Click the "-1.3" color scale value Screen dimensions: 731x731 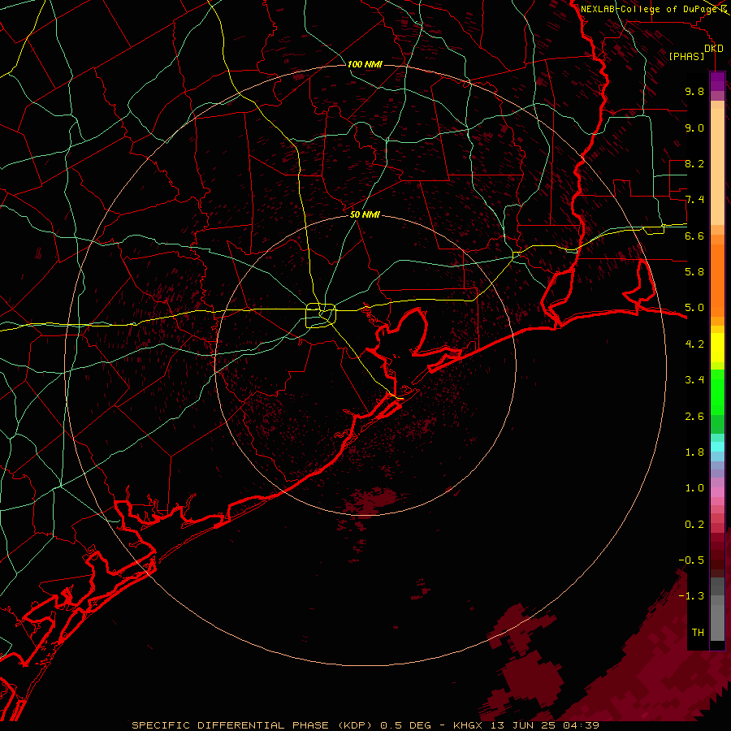pyautogui.click(x=691, y=596)
